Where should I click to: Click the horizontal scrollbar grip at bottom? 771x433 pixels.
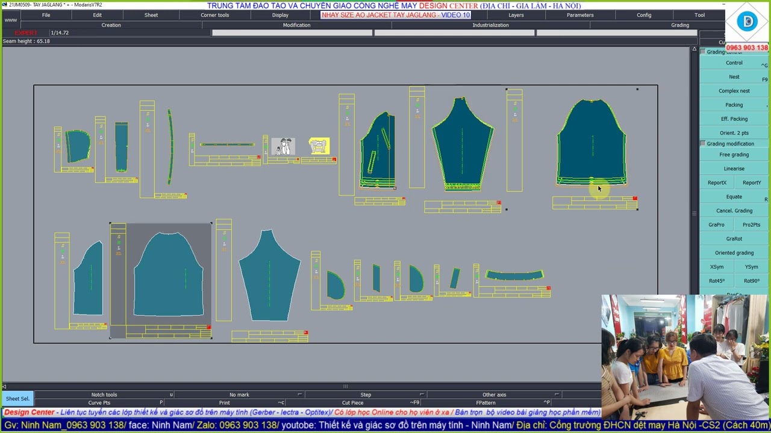point(345,386)
